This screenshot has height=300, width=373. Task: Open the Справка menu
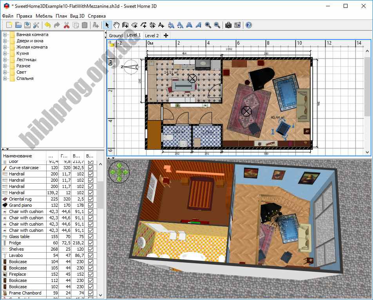(97, 16)
